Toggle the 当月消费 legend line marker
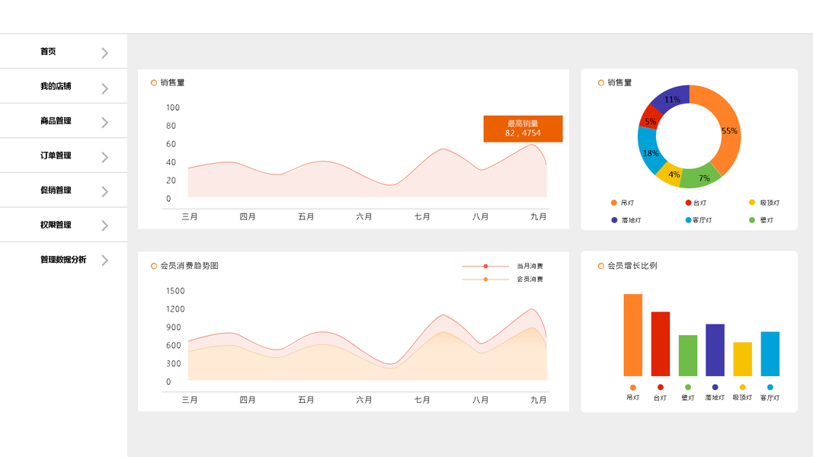813x457 pixels. coord(485,267)
